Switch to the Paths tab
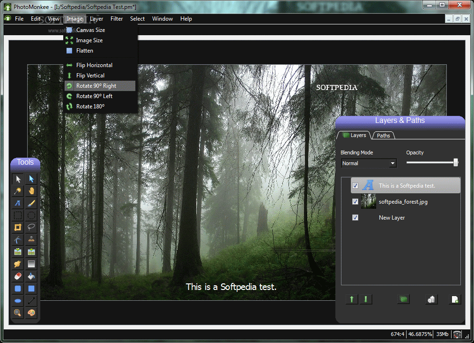 click(383, 135)
